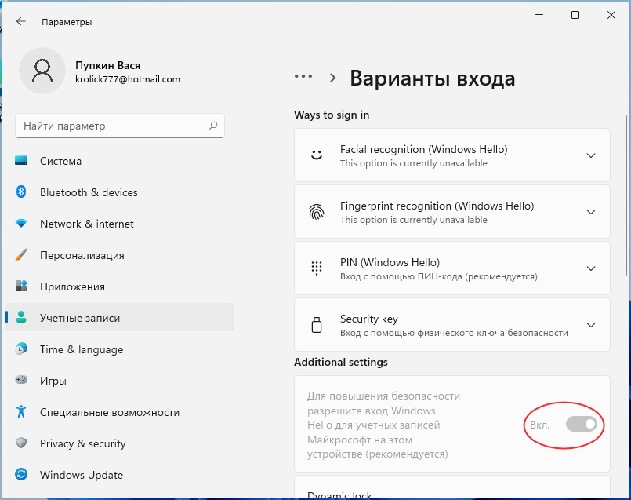Screen dimensions: 631x500
Task: Click the Privacy & security shield icon
Action: tap(22, 443)
